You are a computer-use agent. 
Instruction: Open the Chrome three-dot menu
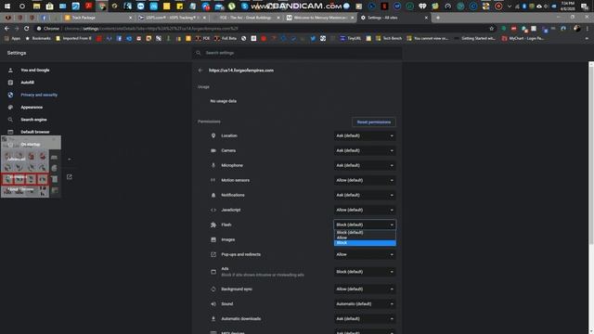[588, 29]
